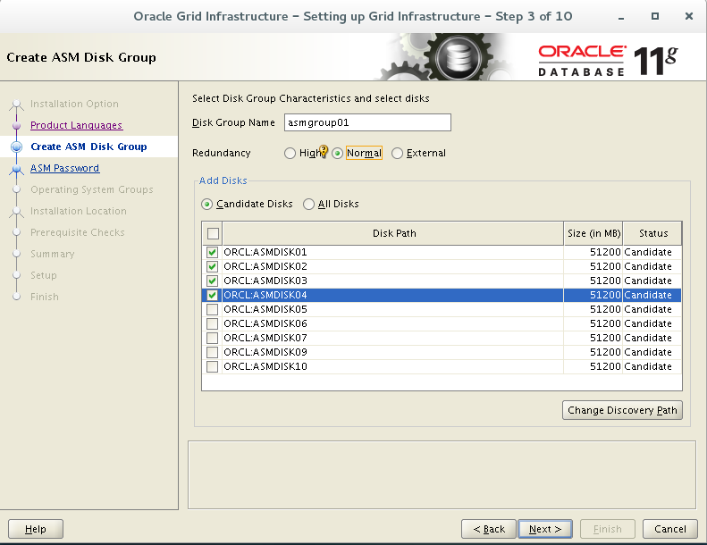Click the ASM Password step node icon
This screenshot has width=707, height=545.
pyautogui.click(x=17, y=169)
